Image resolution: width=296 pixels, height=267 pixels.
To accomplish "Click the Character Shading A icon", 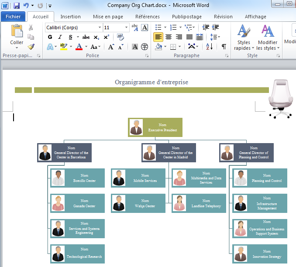I will point(135,47).
